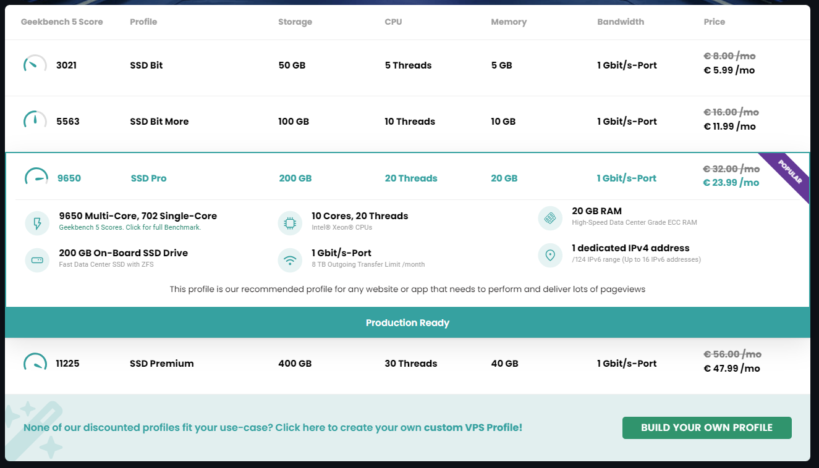Click the Geekbench 5 Score column header
Image resolution: width=819 pixels, height=468 pixels.
pyautogui.click(x=62, y=22)
